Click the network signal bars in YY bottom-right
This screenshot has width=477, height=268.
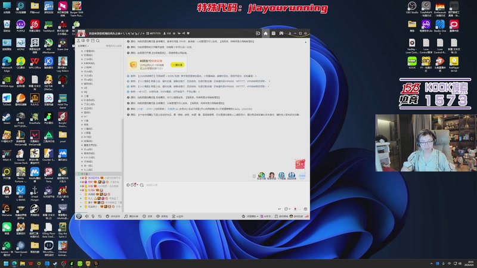click(x=306, y=216)
